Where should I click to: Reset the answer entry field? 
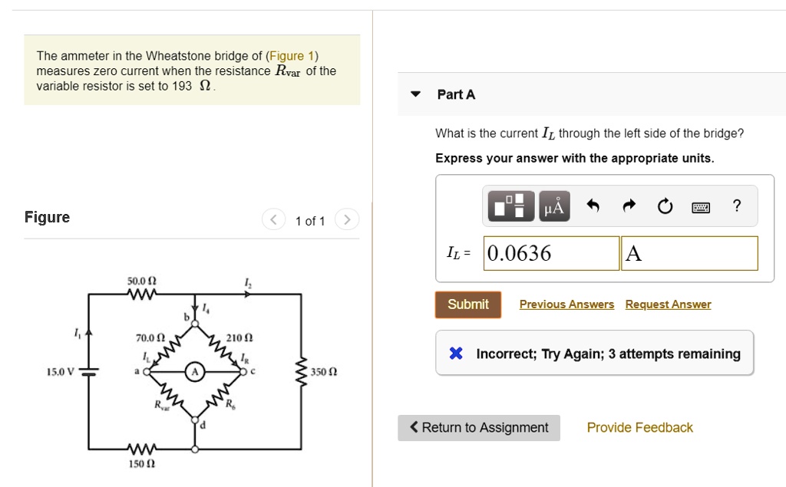point(665,206)
